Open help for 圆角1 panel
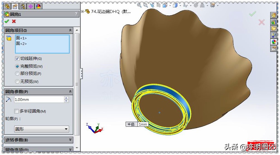The width and height of the screenshot is (280, 155). point(76,14)
